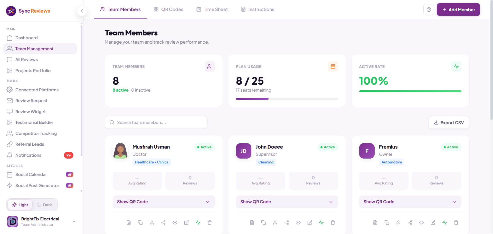Open Testimonial Builder in sidebar
The image size is (493, 234).
pyautogui.click(x=40, y=122)
